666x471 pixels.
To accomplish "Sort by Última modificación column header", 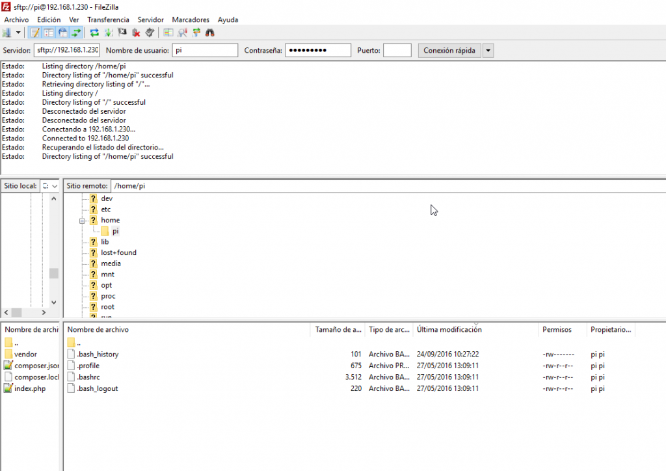I will tap(449, 330).
